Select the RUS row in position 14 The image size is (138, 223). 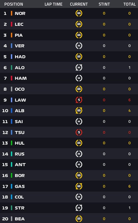click(x=69, y=154)
